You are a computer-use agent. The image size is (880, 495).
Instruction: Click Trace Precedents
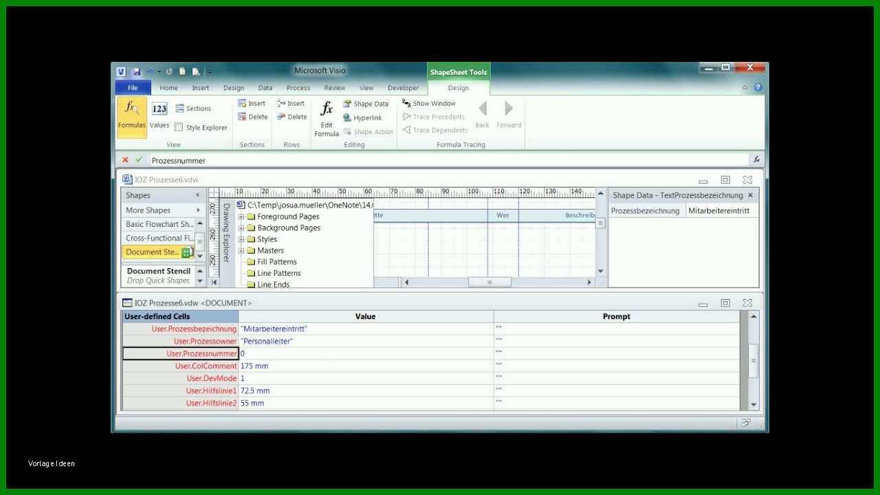click(x=434, y=117)
